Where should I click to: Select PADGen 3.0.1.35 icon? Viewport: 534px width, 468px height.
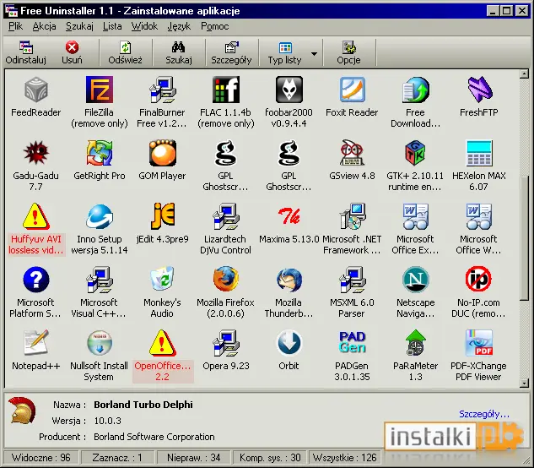coord(352,343)
